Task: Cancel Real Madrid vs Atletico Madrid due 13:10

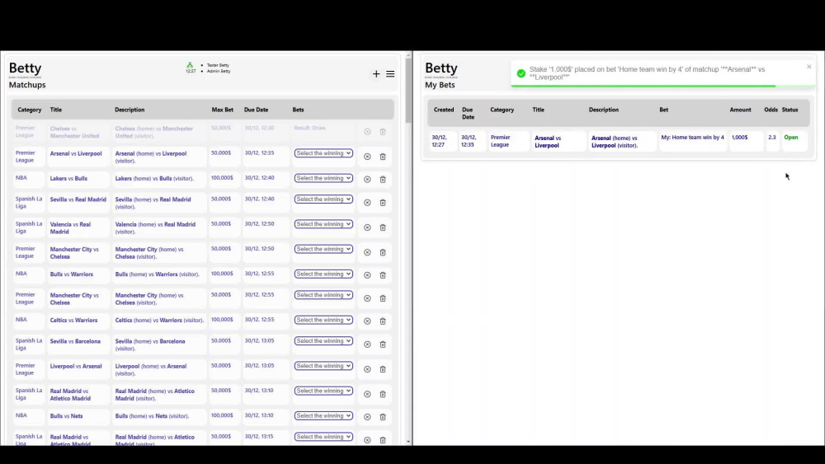Action: (367, 394)
